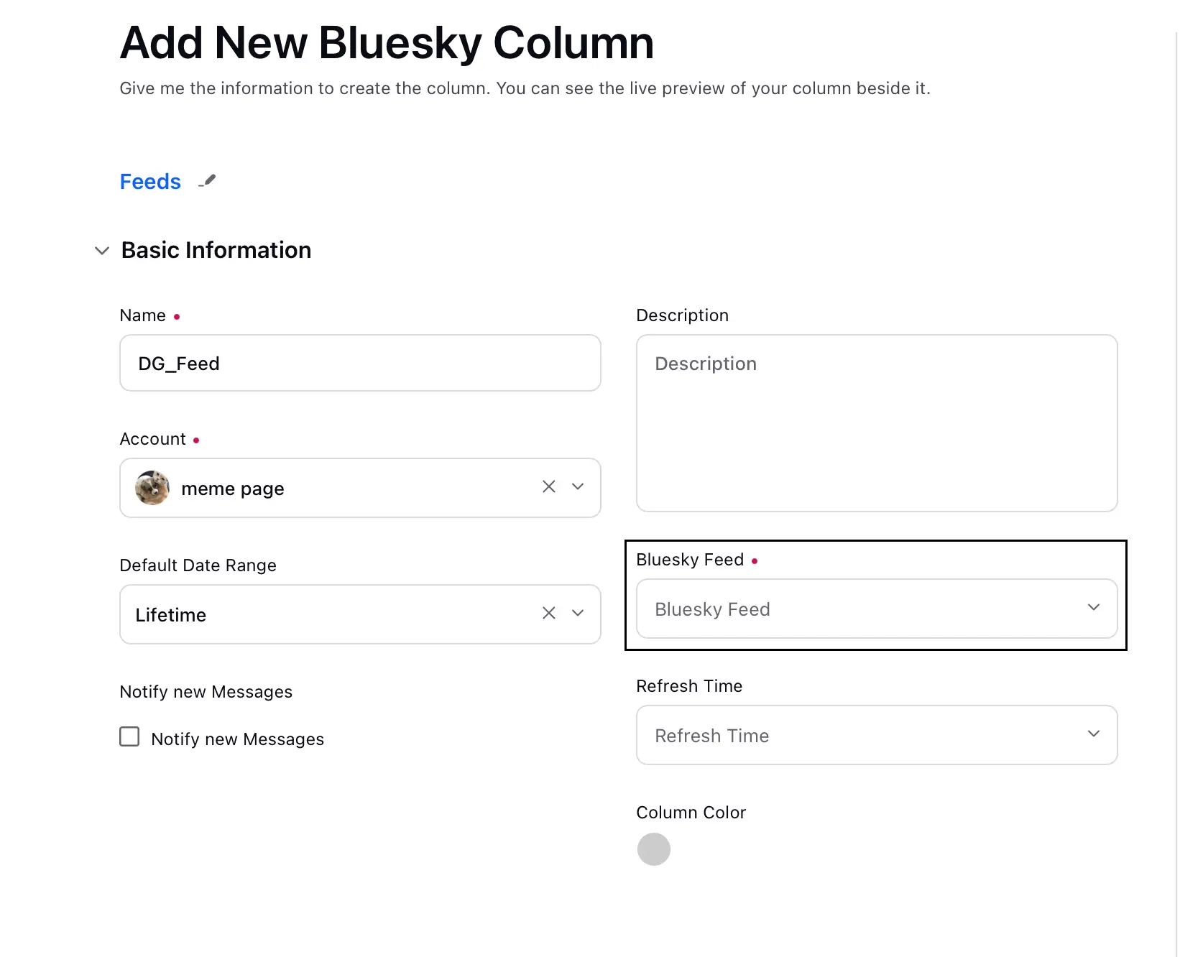The image size is (1180, 957).
Task: Click the pencil icon to rename Feeds
Action: 208,181
